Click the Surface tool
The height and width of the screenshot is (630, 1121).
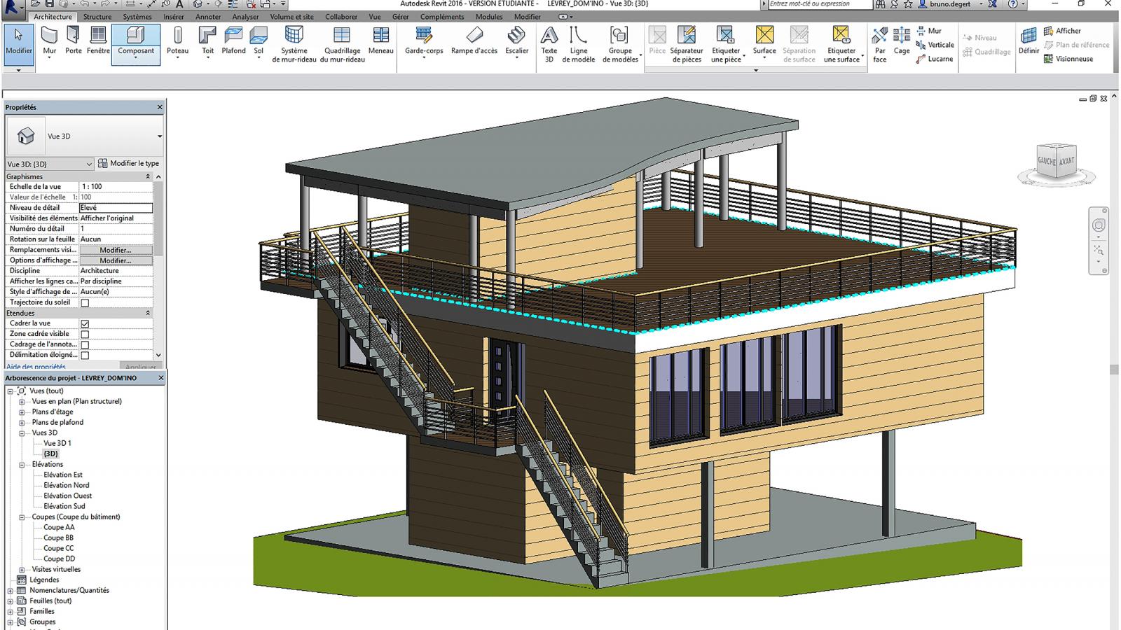[764, 41]
